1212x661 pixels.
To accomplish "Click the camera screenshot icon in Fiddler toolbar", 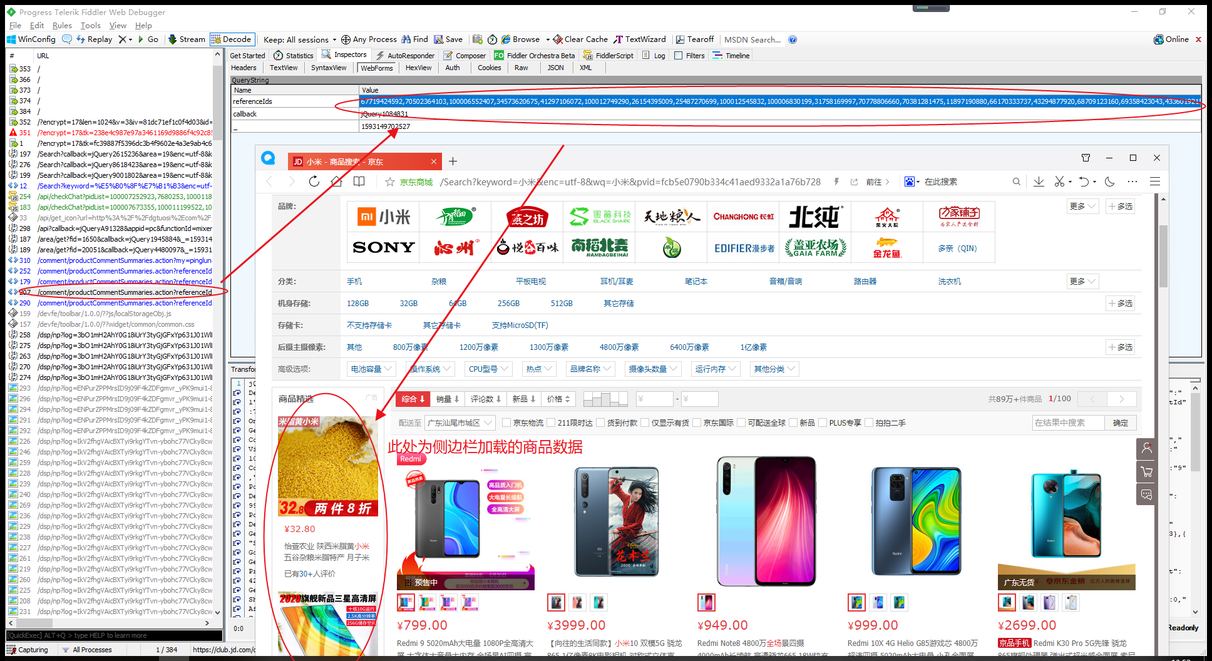I will click(x=478, y=39).
